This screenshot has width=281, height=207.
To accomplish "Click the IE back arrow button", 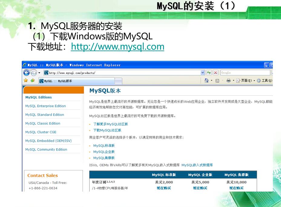I will tap(27, 73).
